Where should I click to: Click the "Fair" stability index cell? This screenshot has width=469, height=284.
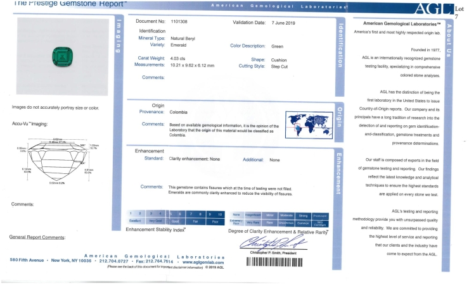[195, 221]
